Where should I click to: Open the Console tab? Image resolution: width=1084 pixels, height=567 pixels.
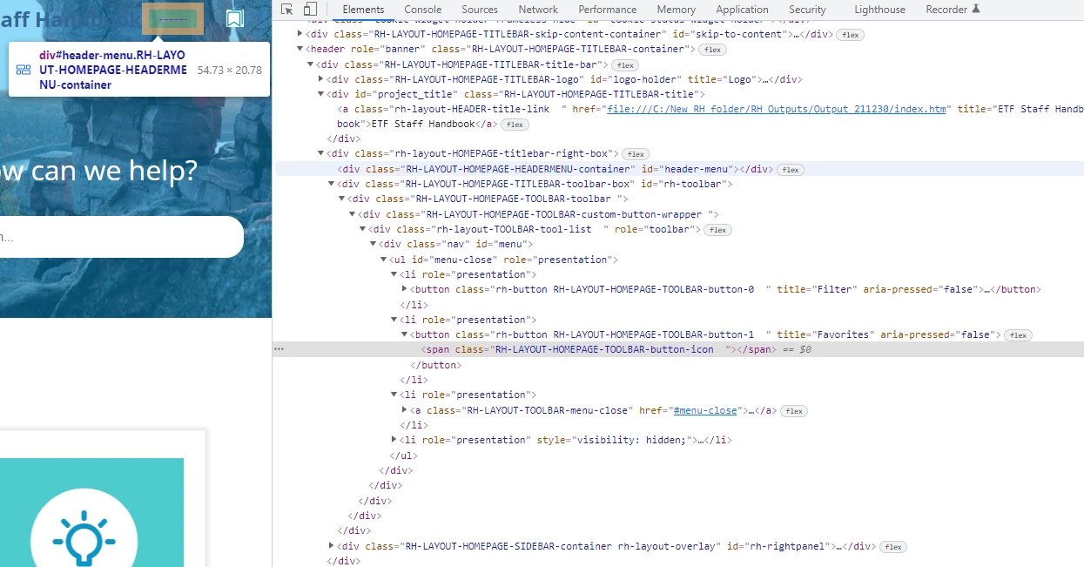422,10
